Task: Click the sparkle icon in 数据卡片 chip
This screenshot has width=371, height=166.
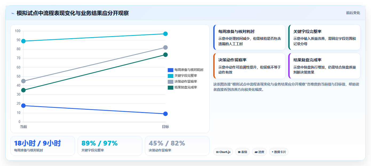Action: pyautogui.click(x=273, y=152)
